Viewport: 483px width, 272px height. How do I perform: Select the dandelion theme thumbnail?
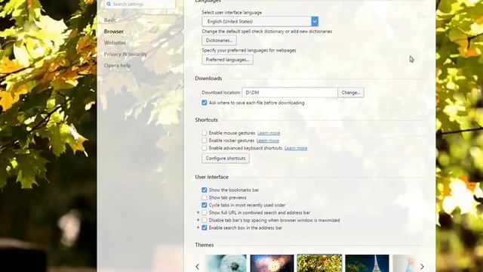pos(225,263)
